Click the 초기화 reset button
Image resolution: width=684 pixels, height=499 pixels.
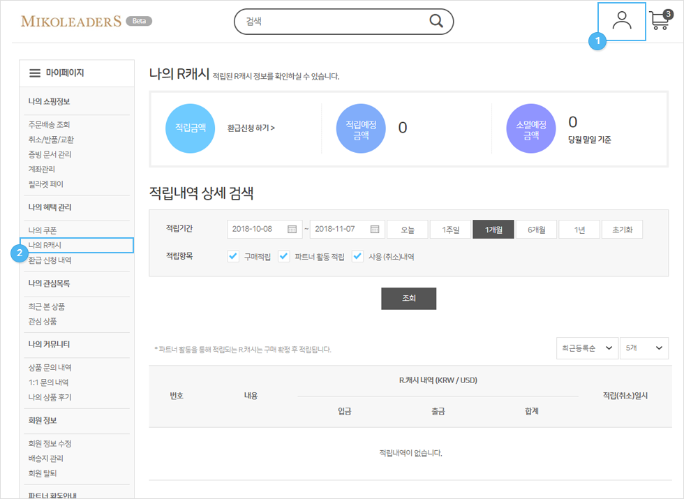(x=622, y=229)
